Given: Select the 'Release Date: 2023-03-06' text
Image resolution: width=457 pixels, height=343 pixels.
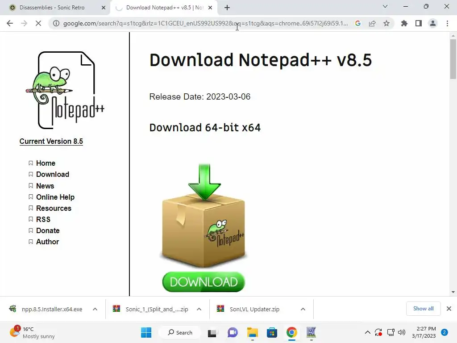Looking at the screenshot, I should tap(199, 96).
